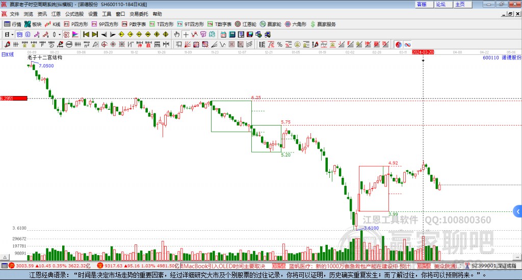The width and height of the screenshot is (522, 280).
Task: Open the 文件 menu
Action: 14,14
